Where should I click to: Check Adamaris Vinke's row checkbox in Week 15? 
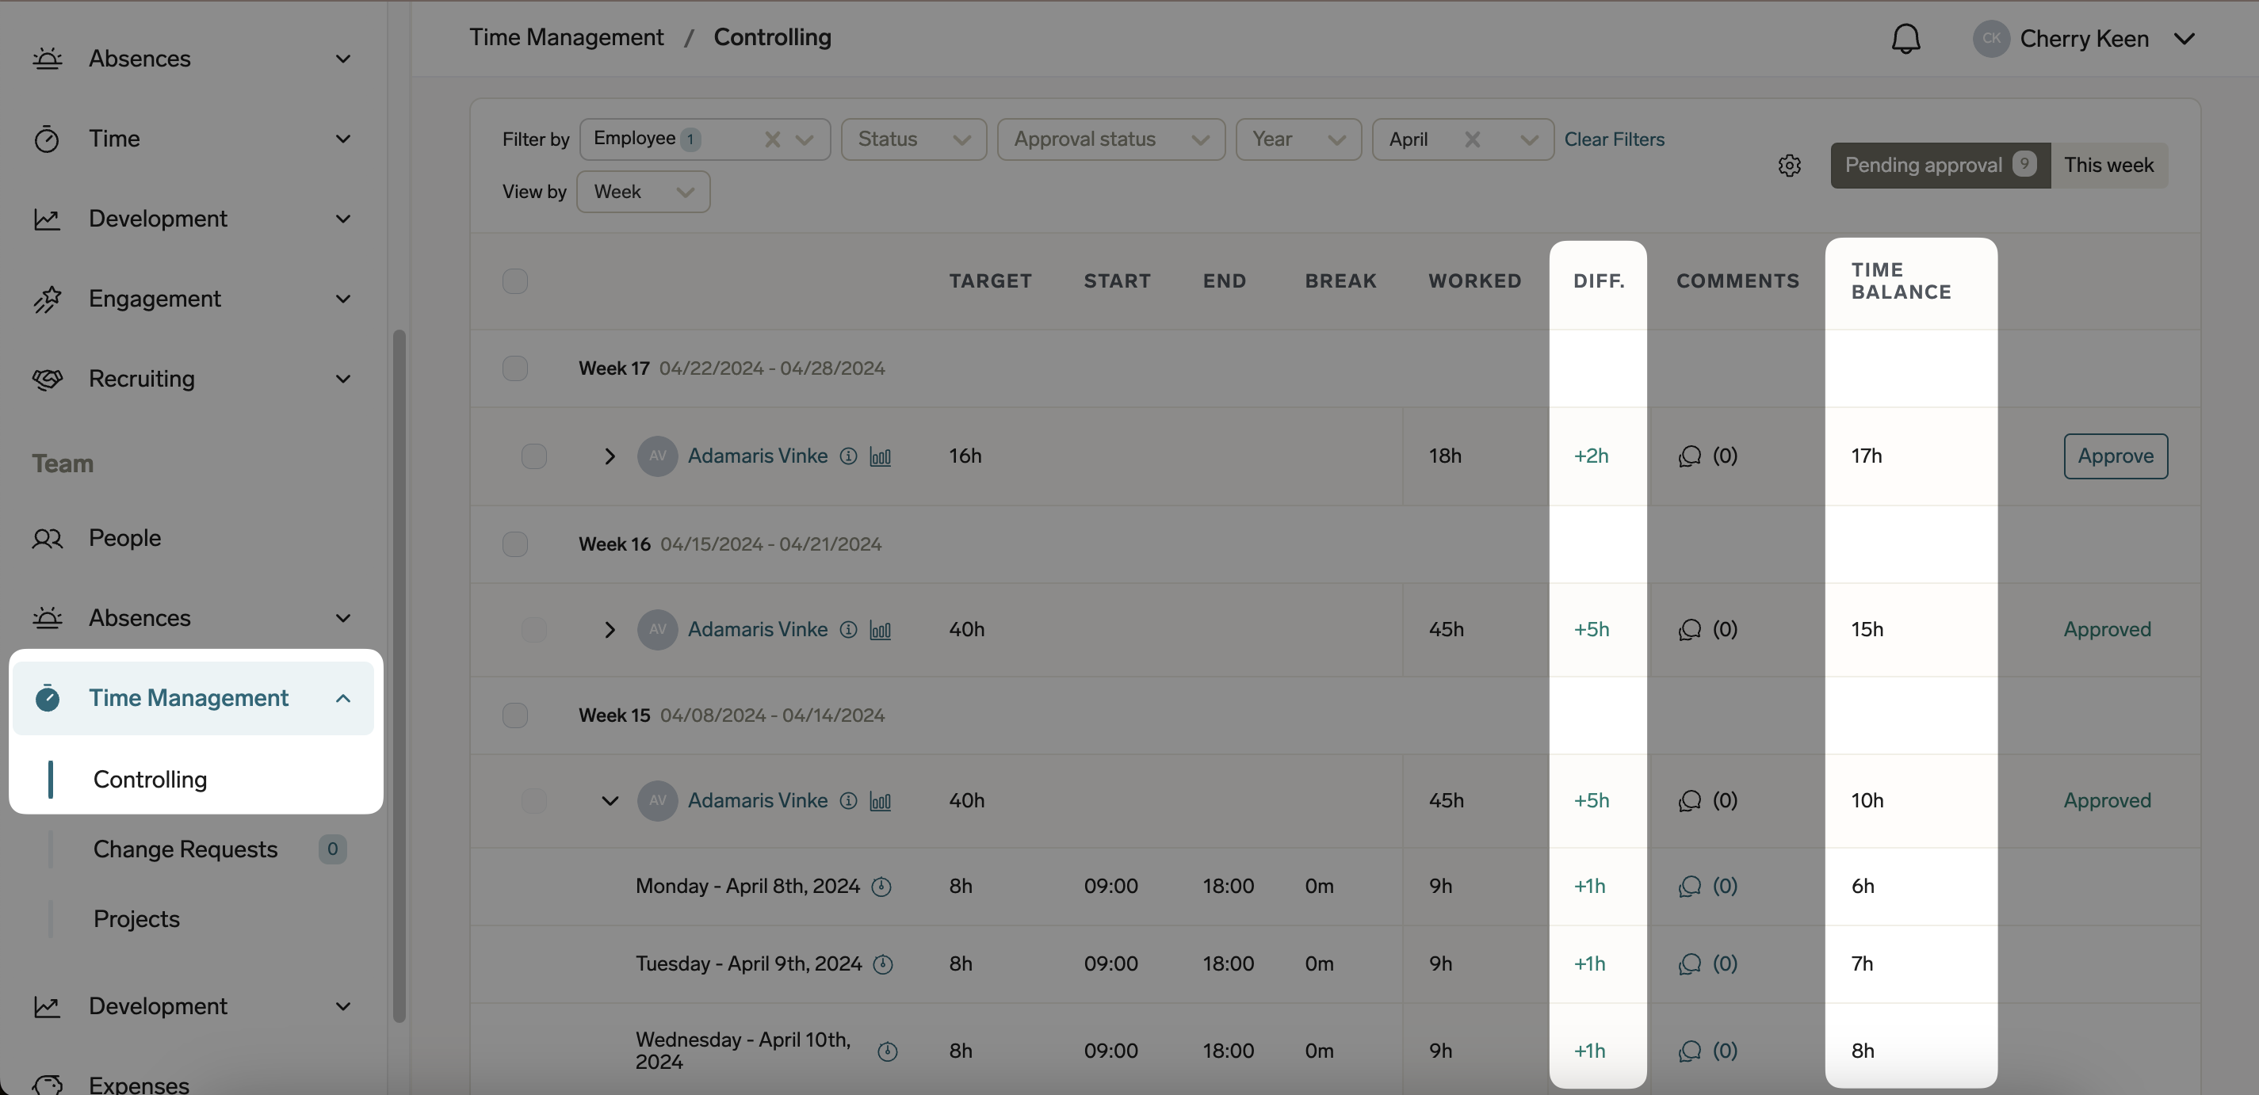tap(533, 800)
